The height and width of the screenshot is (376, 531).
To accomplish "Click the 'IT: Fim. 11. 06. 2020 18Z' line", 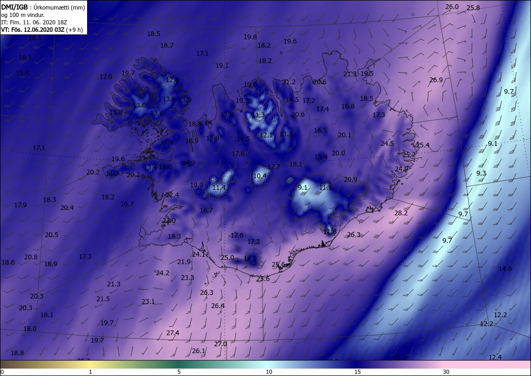I will (34, 22).
